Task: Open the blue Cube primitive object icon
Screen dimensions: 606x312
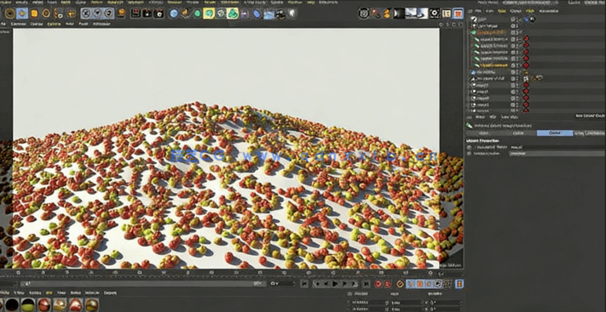Action: pos(174,14)
